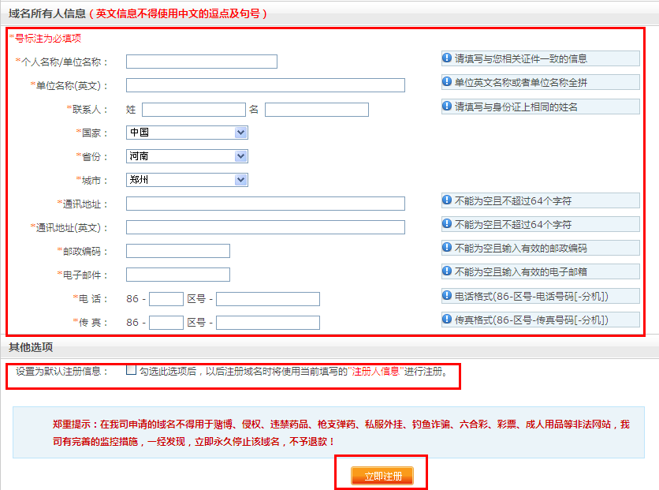
Task: Click the 电话 area code box
Action: [x=166, y=299]
